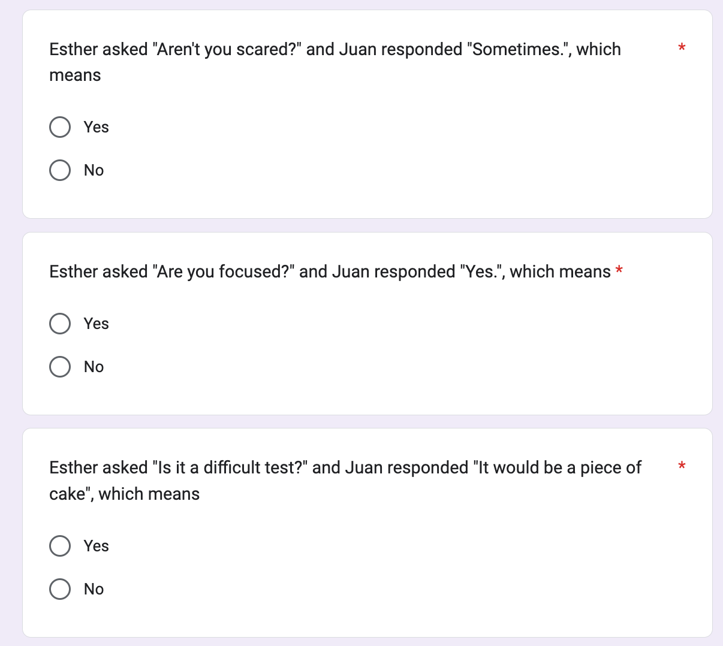Click the "Are you focused?" question text
Viewport: 723px width, 646px height.
330,271
